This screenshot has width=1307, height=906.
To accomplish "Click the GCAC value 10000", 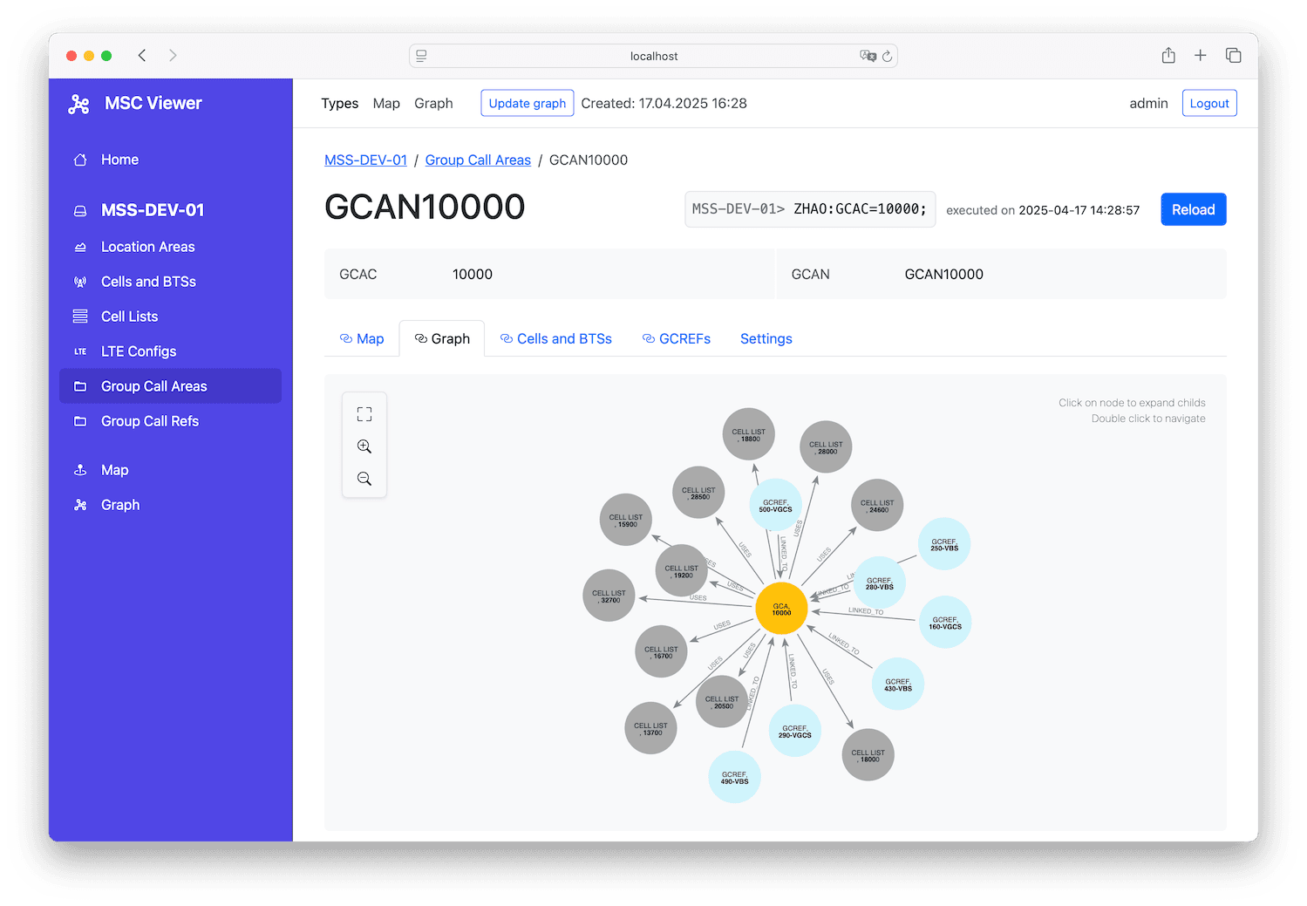I will (x=473, y=274).
